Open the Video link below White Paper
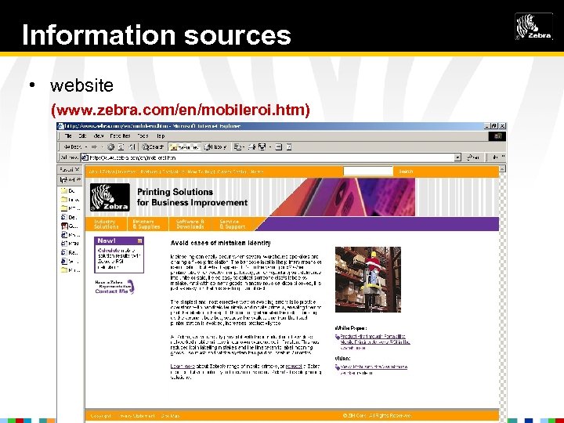This screenshot has width=564, height=423. tap(374, 370)
